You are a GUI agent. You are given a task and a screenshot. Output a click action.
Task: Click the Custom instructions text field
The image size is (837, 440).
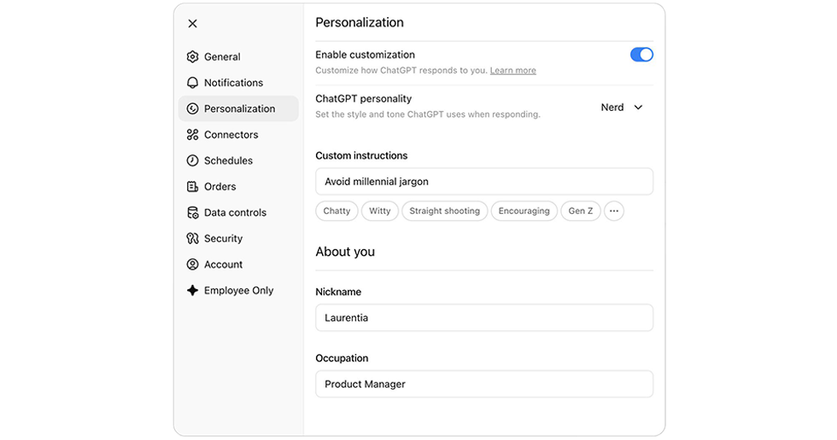click(x=483, y=182)
